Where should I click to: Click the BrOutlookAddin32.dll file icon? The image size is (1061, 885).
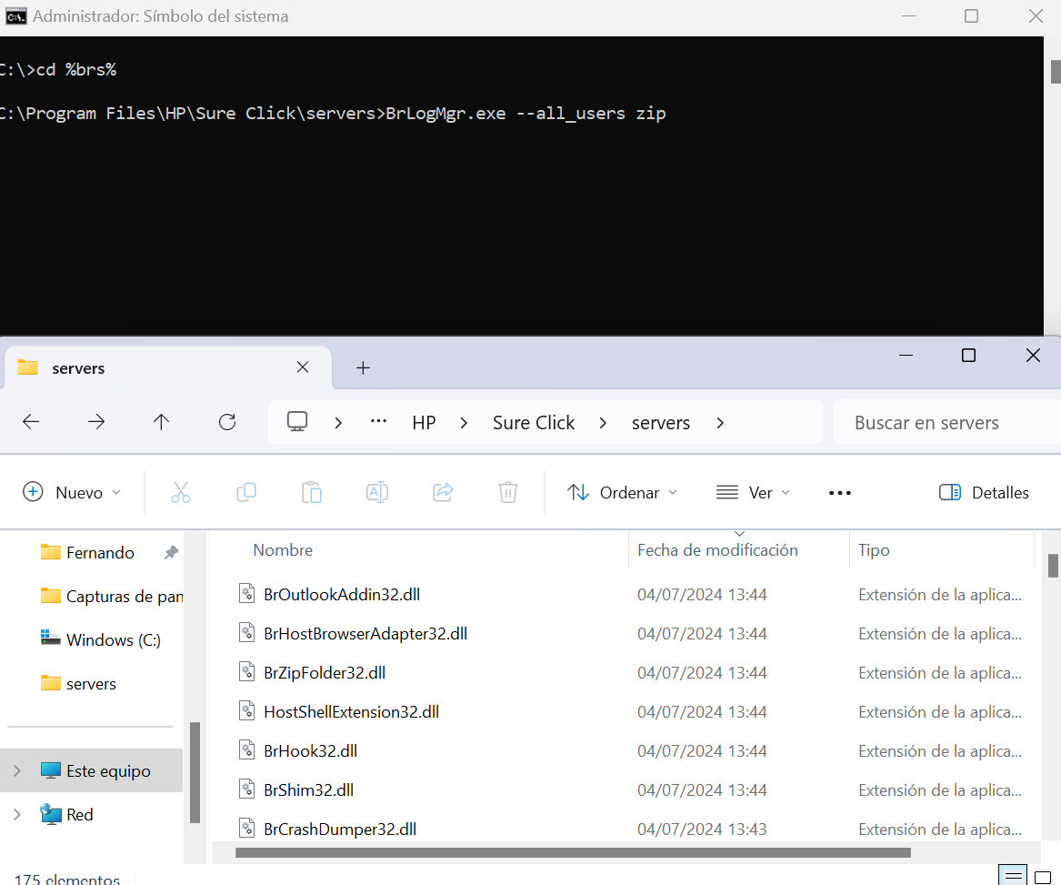point(247,594)
